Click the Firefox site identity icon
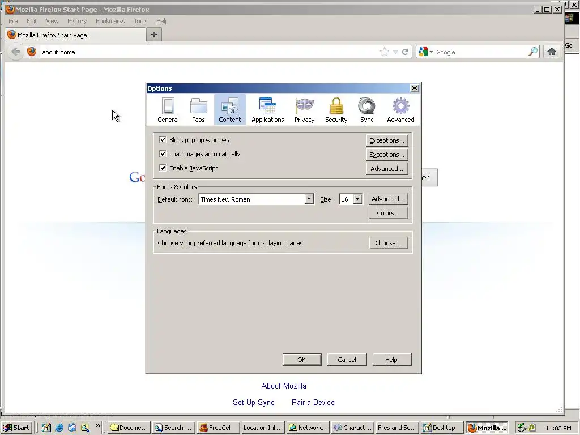This screenshot has height=435, width=580. (x=32, y=52)
